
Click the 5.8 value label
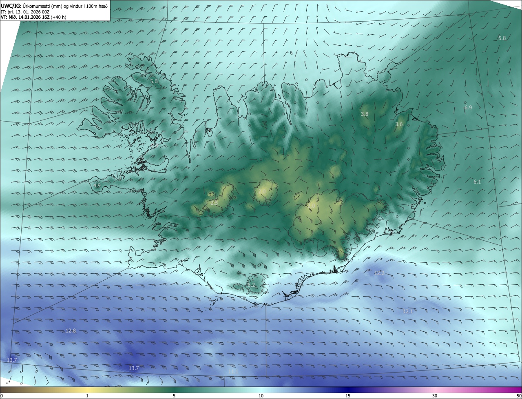coord(502,38)
